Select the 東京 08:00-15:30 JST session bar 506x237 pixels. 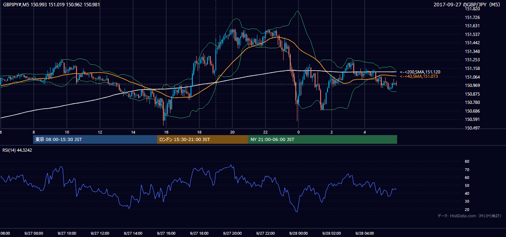point(95,139)
